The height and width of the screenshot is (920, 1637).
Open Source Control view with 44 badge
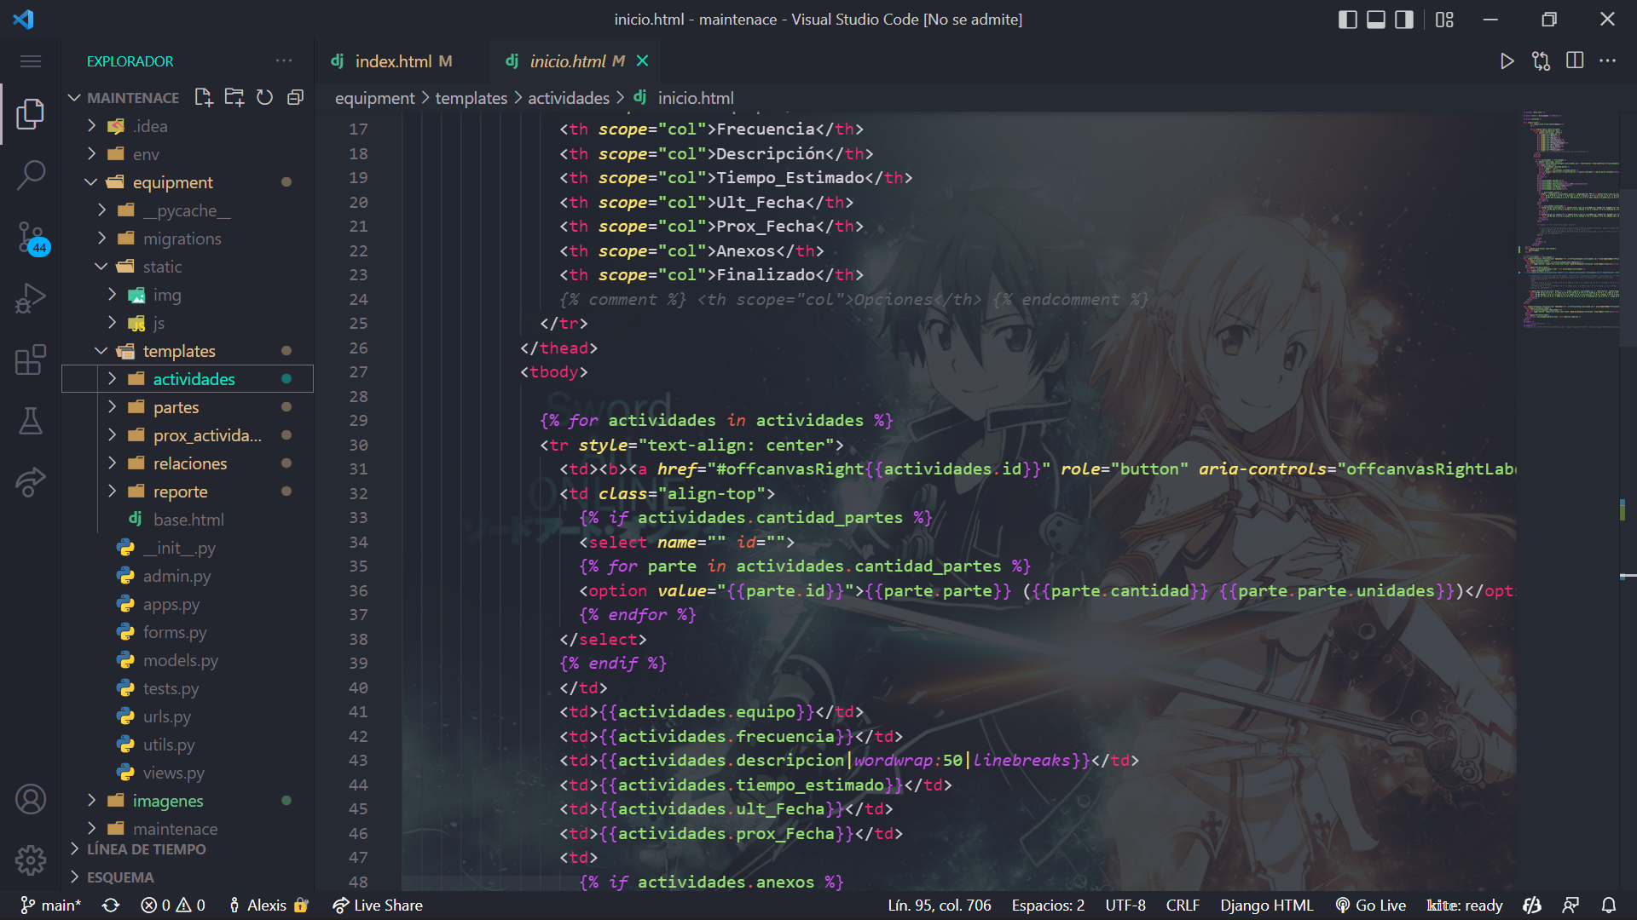point(31,237)
